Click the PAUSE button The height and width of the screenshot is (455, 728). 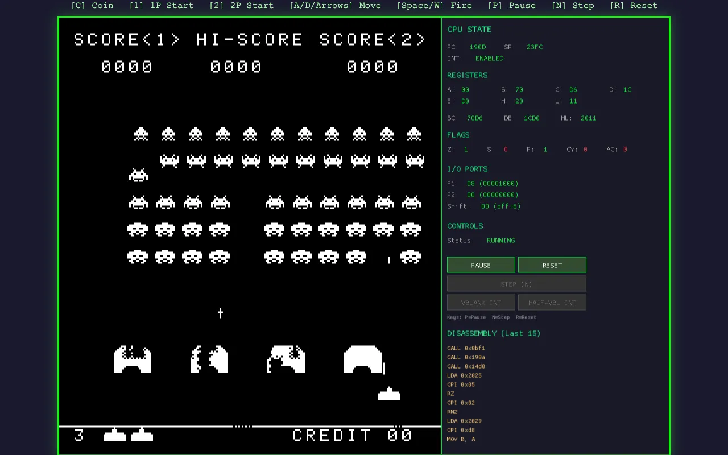click(x=481, y=265)
